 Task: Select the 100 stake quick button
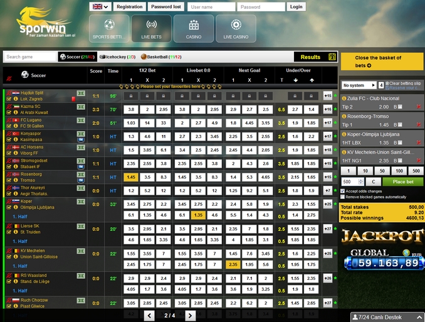click(x=399, y=171)
